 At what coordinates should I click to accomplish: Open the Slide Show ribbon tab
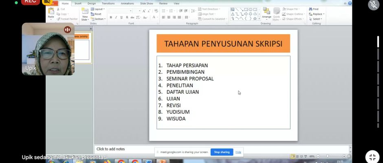(146, 3)
